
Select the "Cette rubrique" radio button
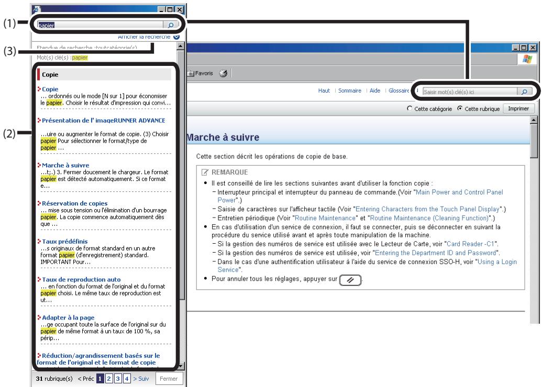point(460,108)
